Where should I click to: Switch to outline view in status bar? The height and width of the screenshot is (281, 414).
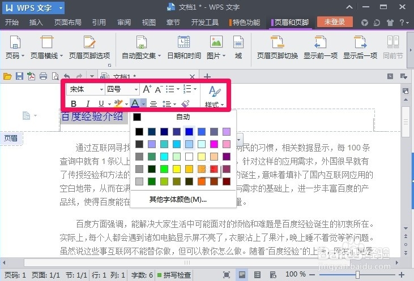pos(257,275)
